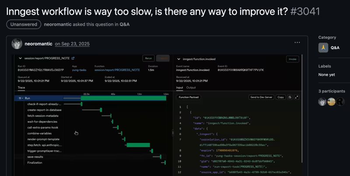
Task: Click the external link icon beside session/report/PROGRESS_NOTE
Action: pyautogui.click(x=73, y=58)
